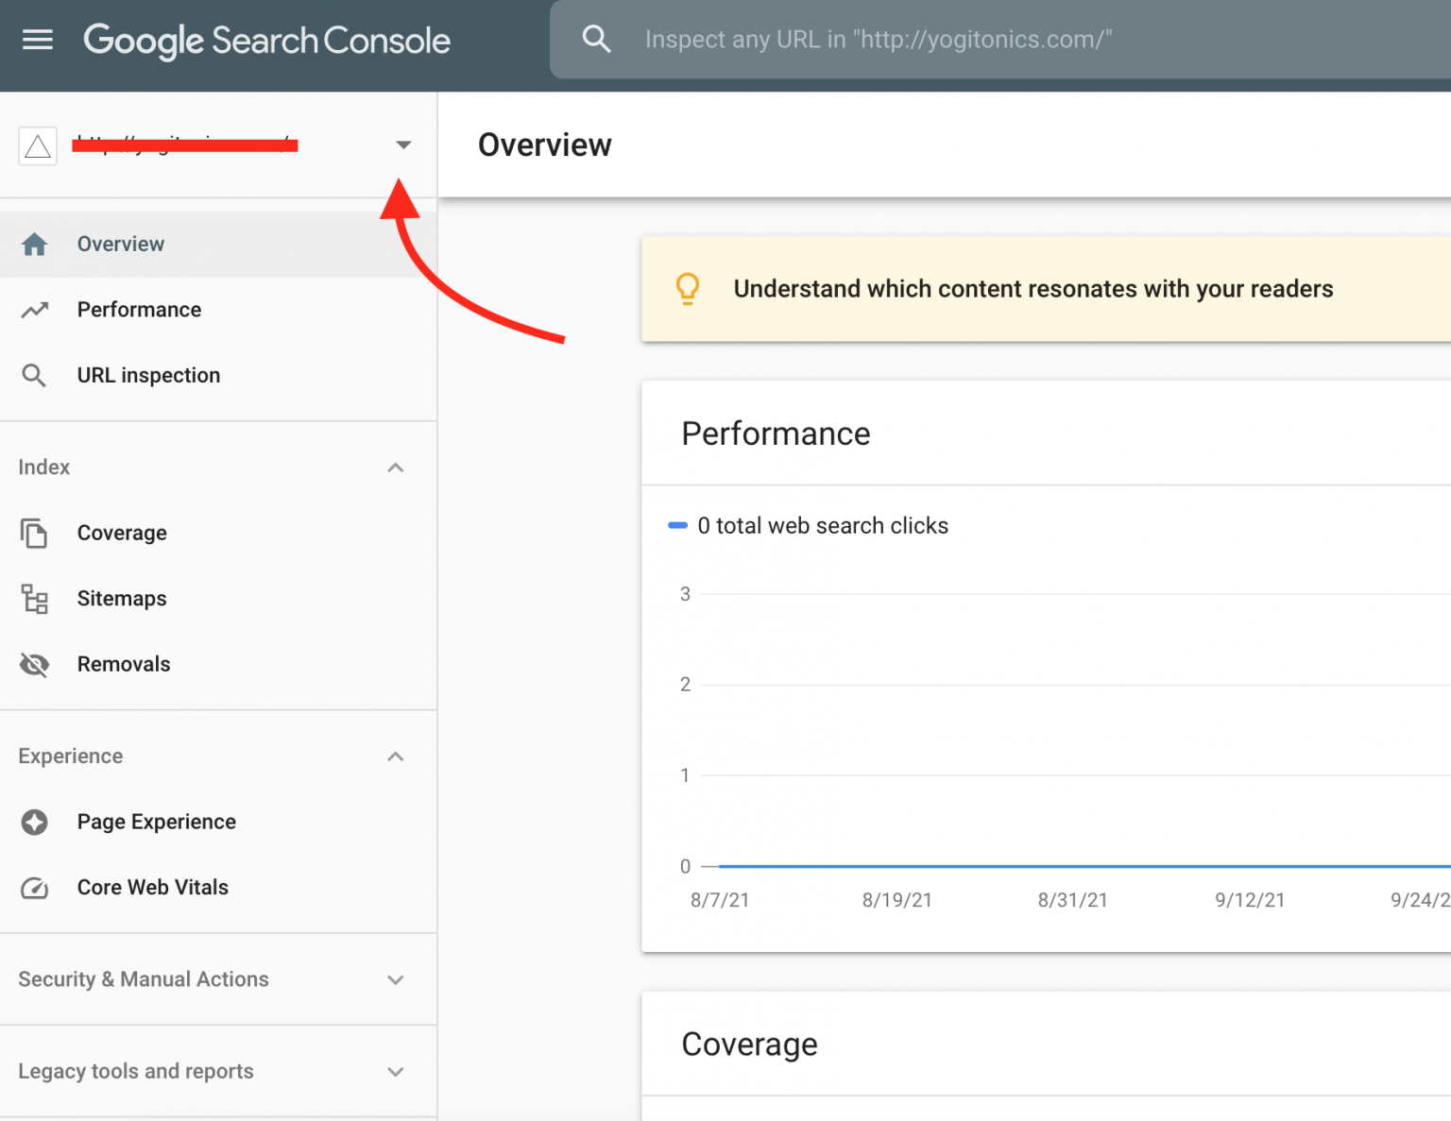Click the Sitemaps tree icon
Screen dimensions: 1451x1121
(35, 599)
